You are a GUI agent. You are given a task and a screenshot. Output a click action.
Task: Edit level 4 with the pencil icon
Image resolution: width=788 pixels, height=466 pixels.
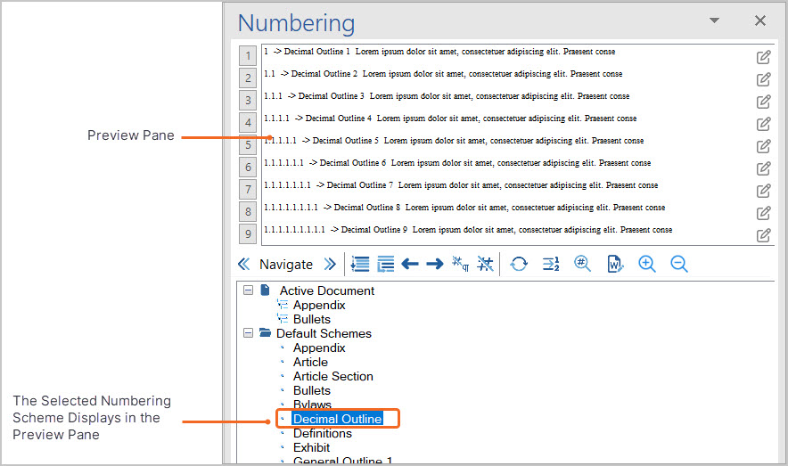(x=763, y=124)
